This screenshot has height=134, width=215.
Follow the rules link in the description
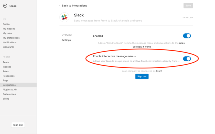(x=182, y=43)
